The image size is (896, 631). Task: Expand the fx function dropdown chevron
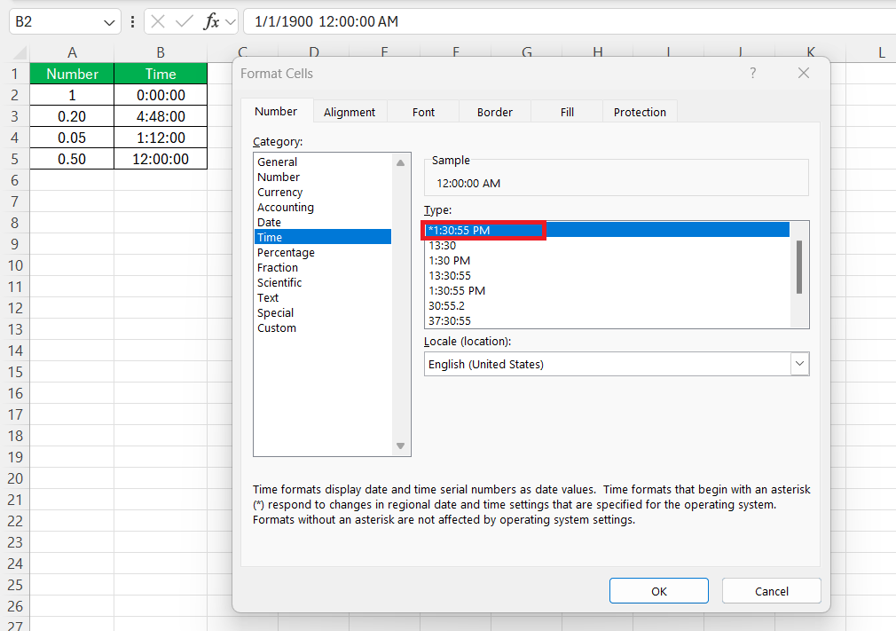(231, 22)
